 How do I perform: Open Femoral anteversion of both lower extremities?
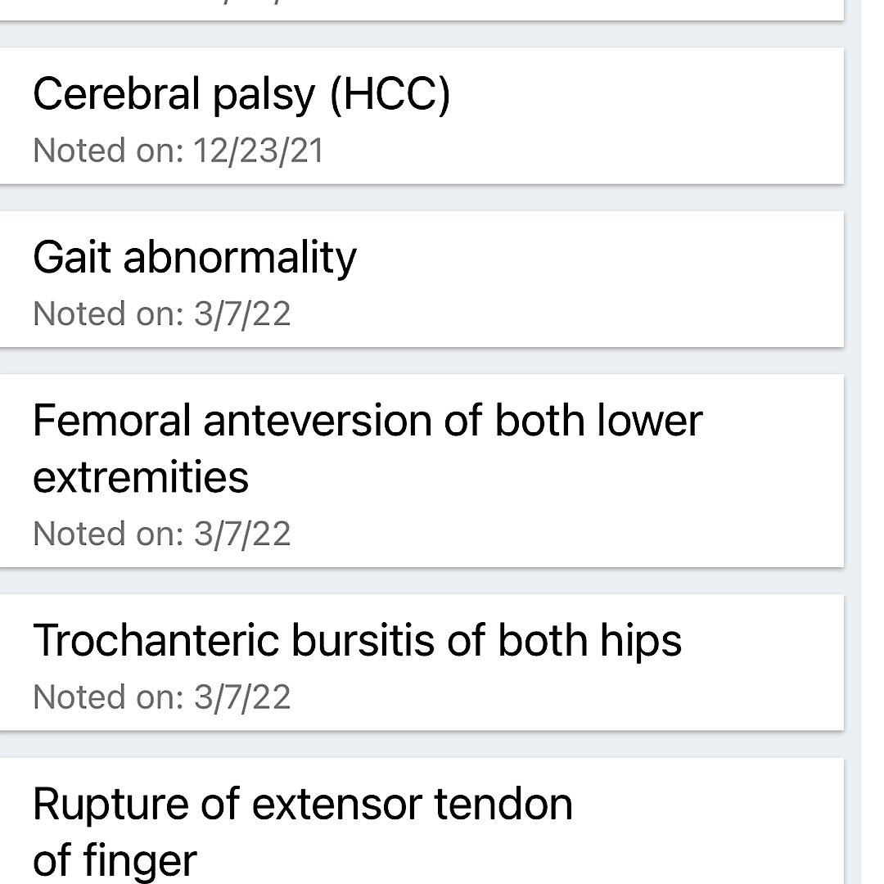click(367, 422)
